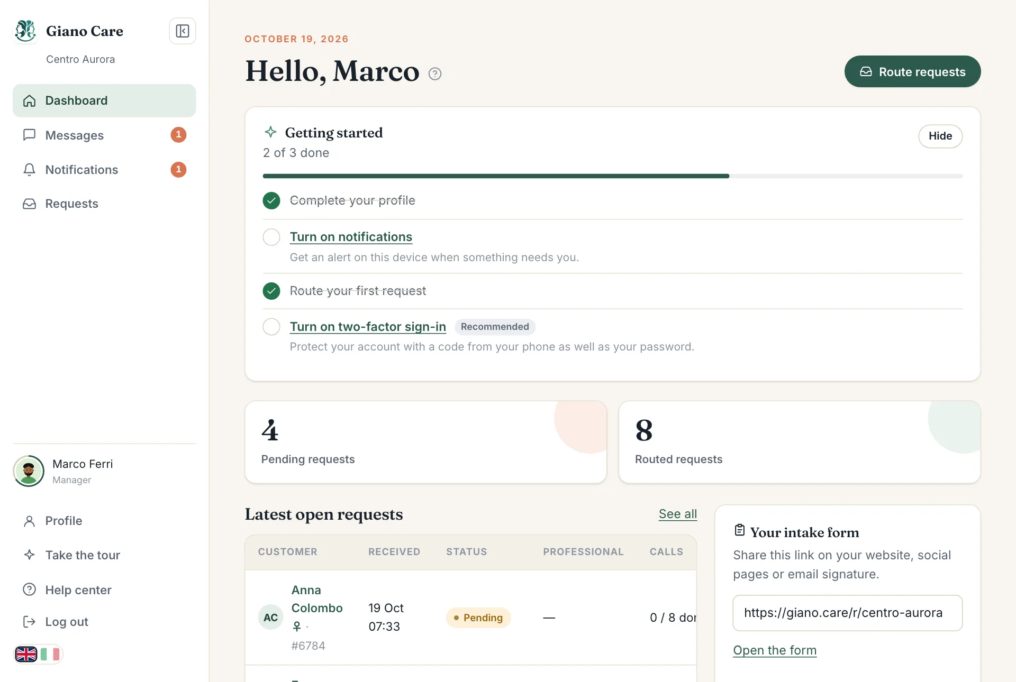This screenshot has width=1016, height=682.
Task: Click the intake form URL field
Action: 847,613
